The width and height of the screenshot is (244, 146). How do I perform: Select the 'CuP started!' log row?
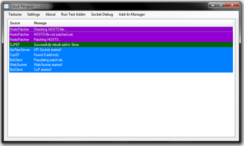pyautogui.click(x=121, y=70)
